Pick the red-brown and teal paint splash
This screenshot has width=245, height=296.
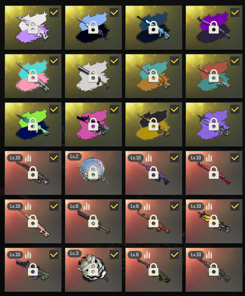tap(214, 76)
